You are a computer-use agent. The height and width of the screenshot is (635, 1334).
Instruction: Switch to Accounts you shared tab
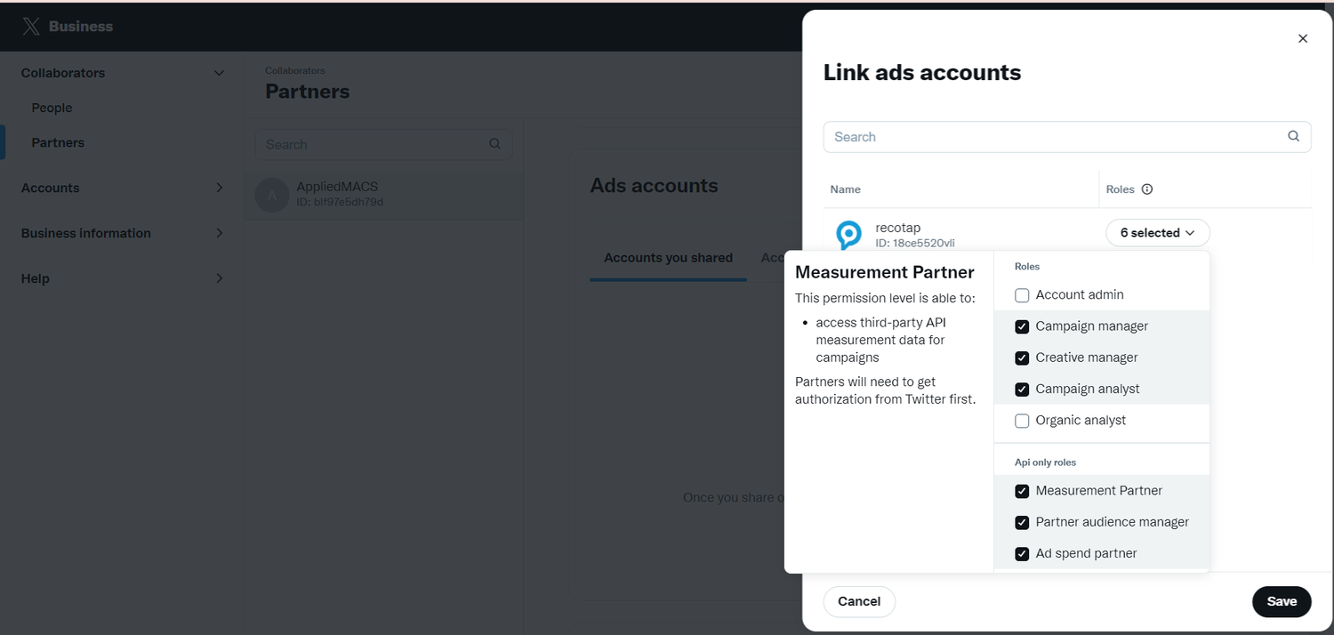coord(668,258)
